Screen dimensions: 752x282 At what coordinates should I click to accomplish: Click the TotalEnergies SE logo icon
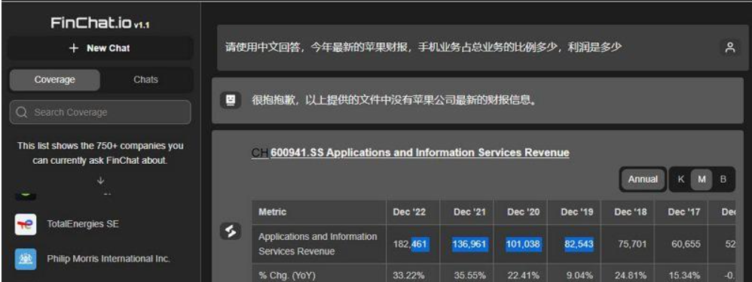pyautogui.click(x=26, y=224)
